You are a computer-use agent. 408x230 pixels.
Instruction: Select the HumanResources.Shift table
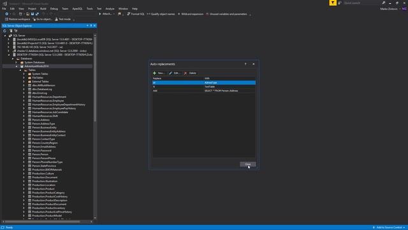(x=45, y=116)
